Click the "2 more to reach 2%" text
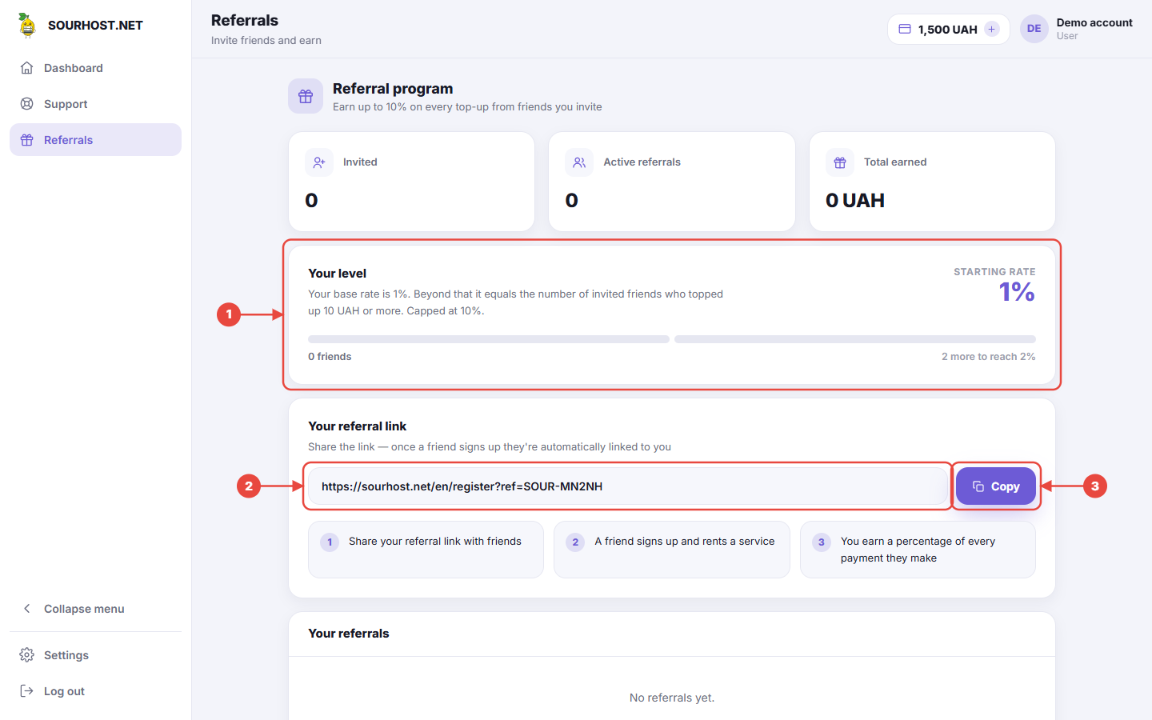1152x720 pixels. pyautogui.click(x=988, y=357)
